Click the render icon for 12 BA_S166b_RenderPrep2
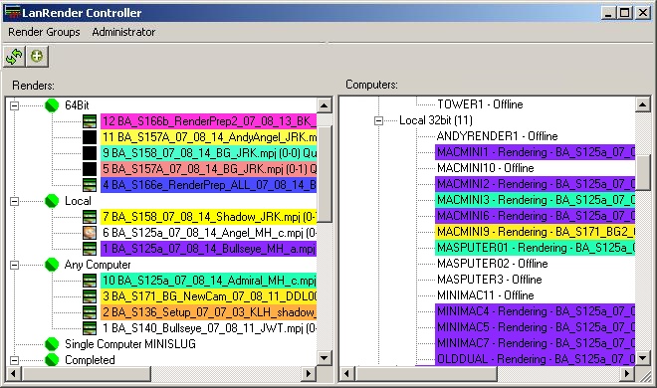 coord(90,121)
